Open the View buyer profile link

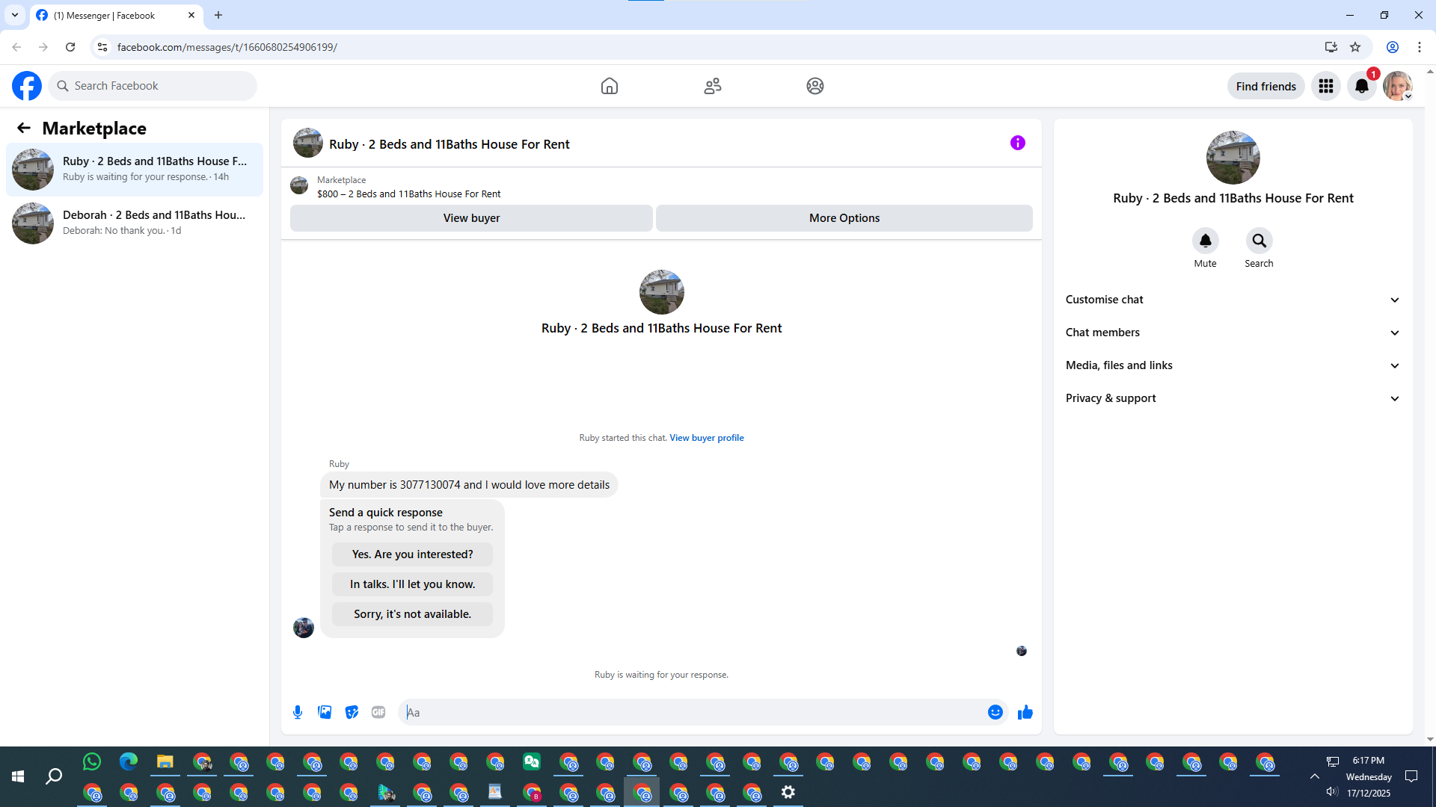tap(707, 438)
